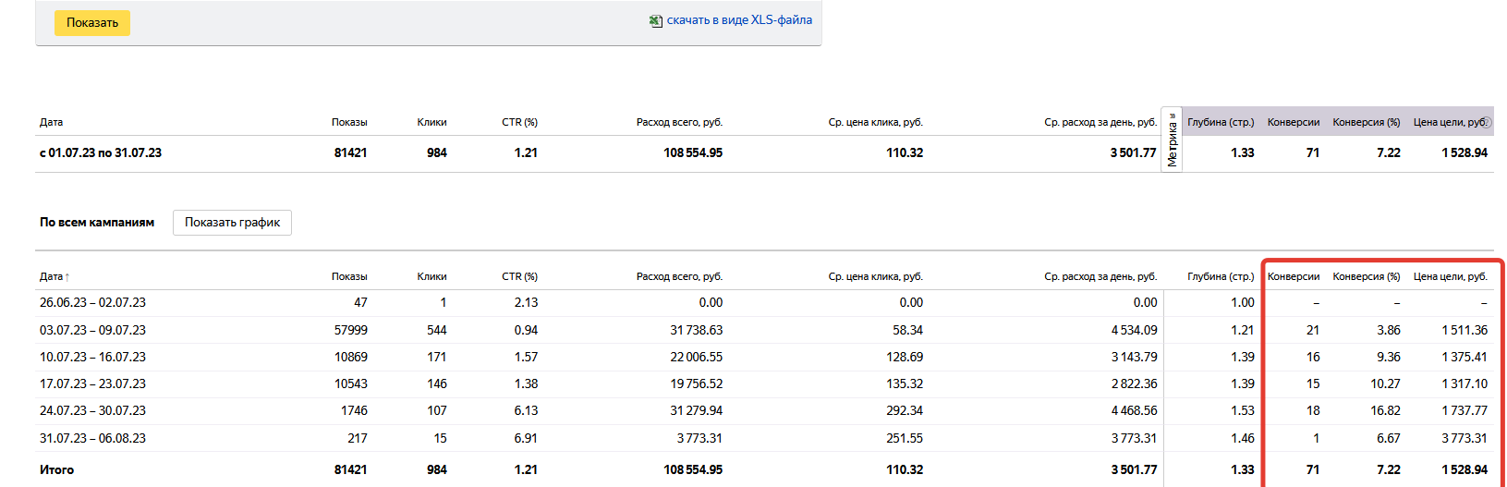Click CTR value 0.94
Screen dimensions: 1507x487
(x=526, y=330)
